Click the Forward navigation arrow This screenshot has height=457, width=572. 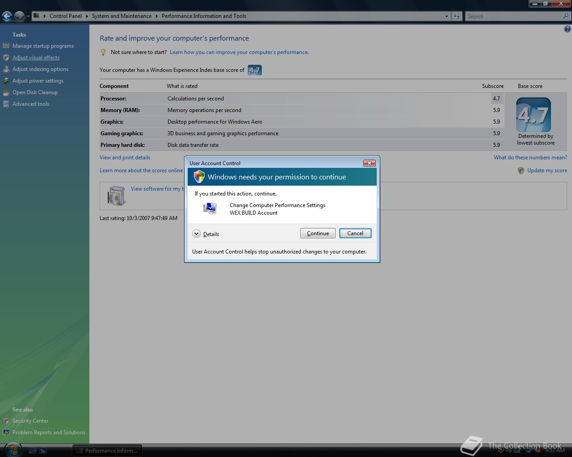[x=19, y=16]
